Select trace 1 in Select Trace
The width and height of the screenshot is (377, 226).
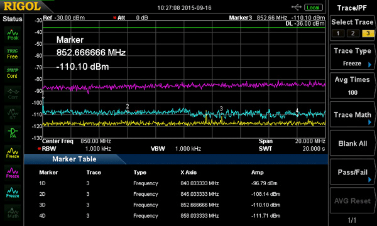coord(338,33)
